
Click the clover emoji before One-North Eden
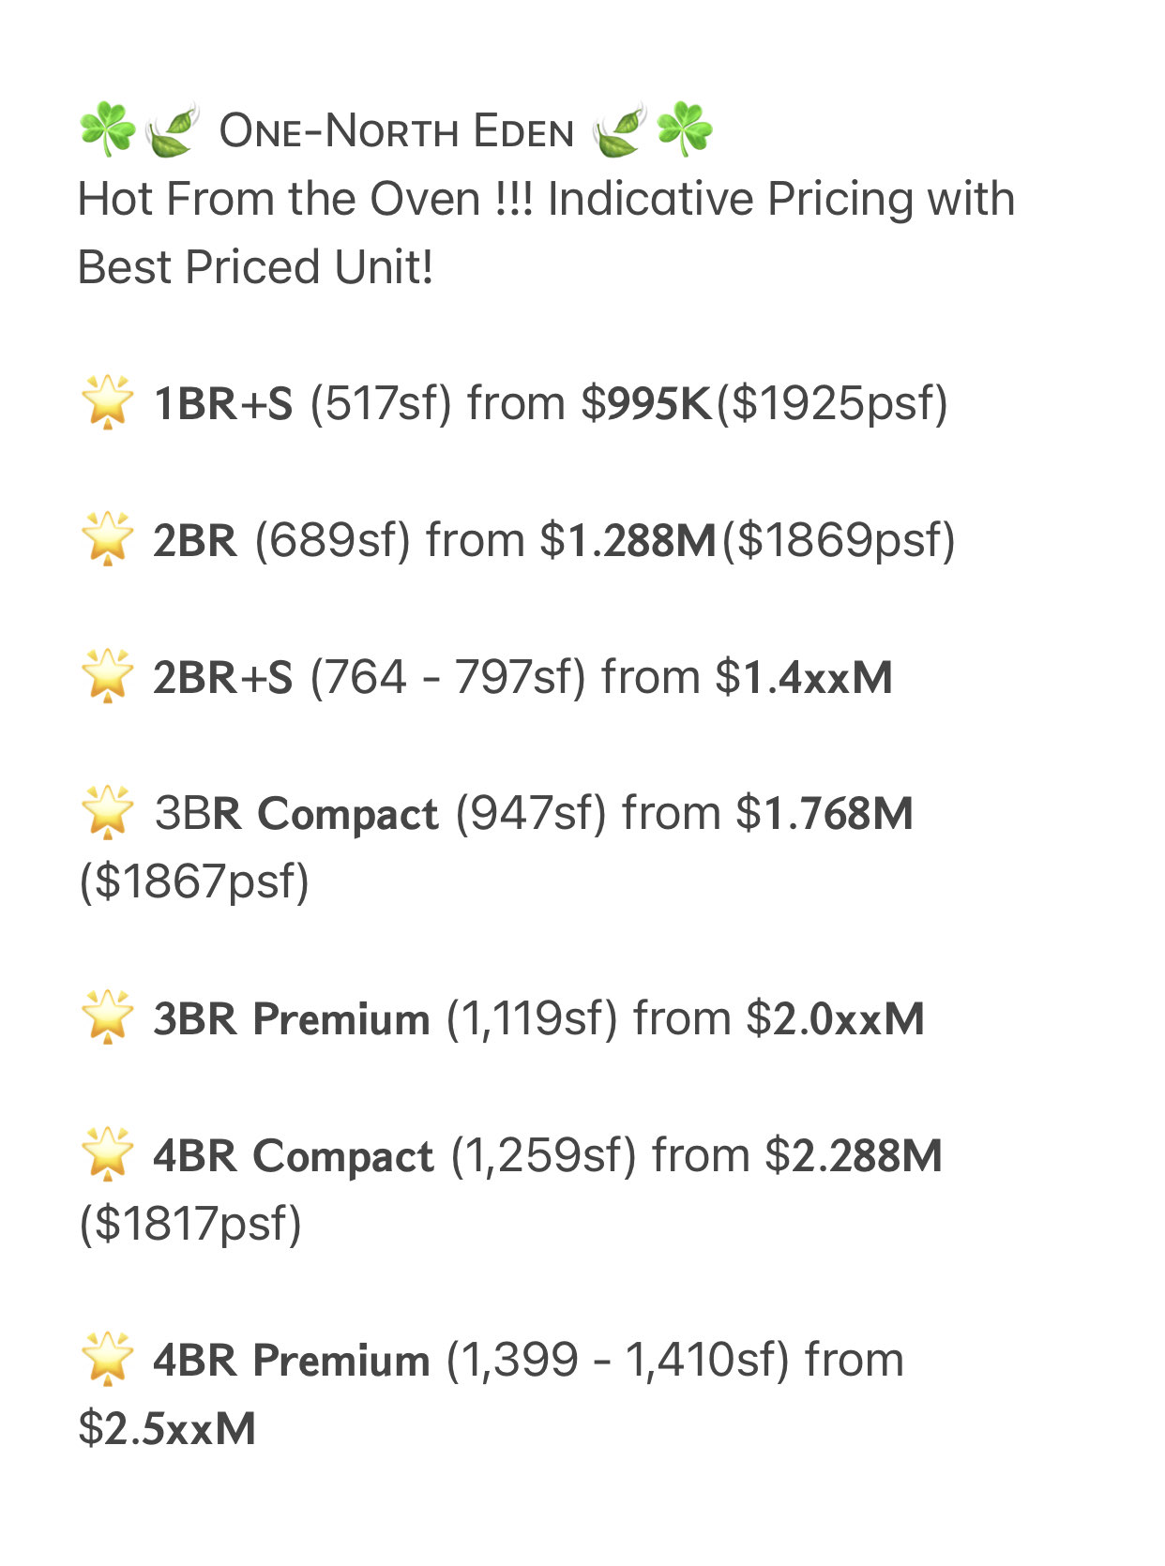tap(108, 129)
